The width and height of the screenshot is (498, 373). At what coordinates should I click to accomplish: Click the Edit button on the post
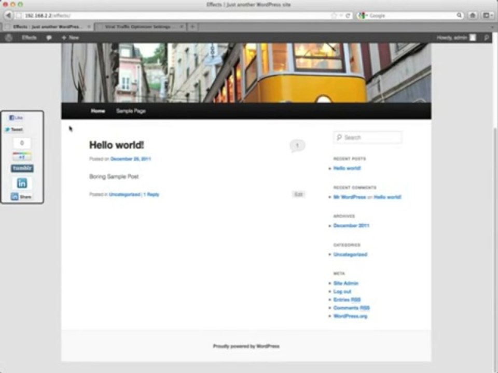pyautogui.click(x=298, y=194)
